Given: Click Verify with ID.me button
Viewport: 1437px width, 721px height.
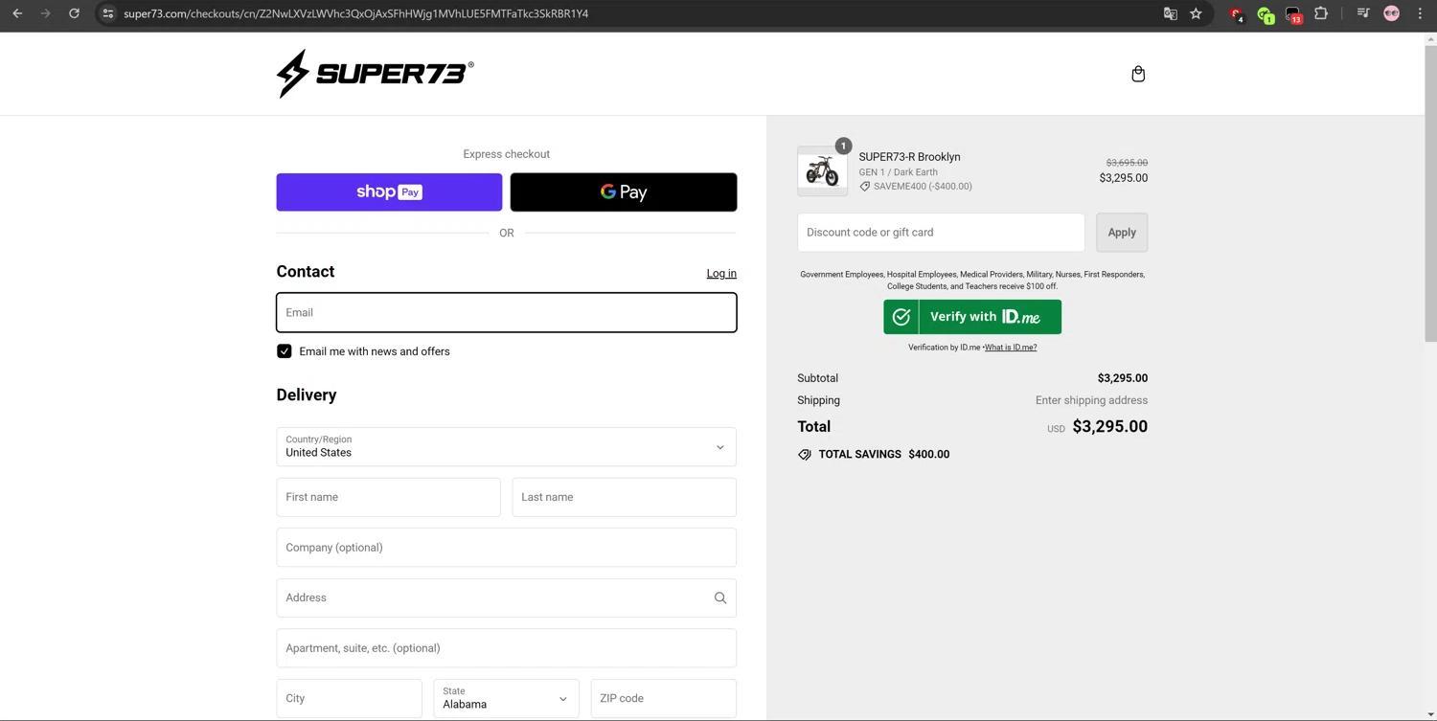Looking at the screenshot, I should (972, 317).
